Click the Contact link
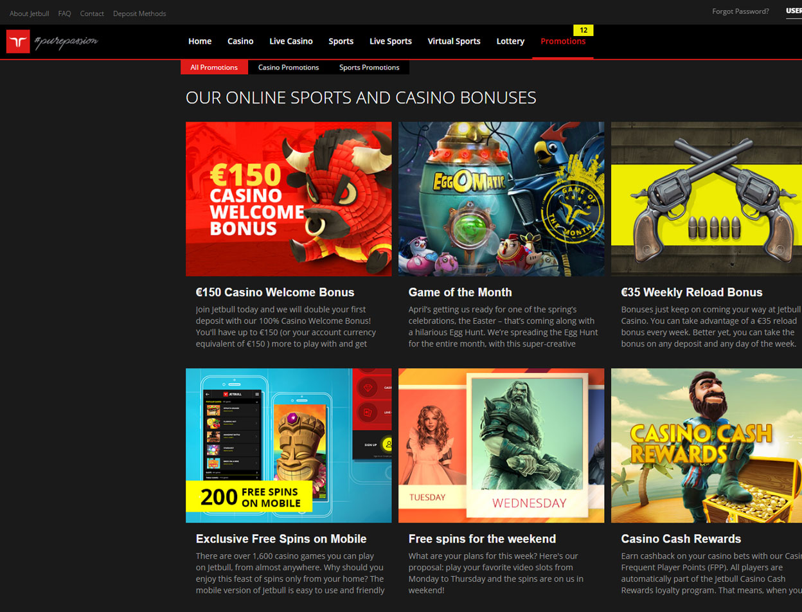Viewport: 802px width, 612px height. (x=92, y=14)
